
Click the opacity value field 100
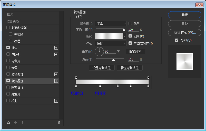click(x=133, y=30)
